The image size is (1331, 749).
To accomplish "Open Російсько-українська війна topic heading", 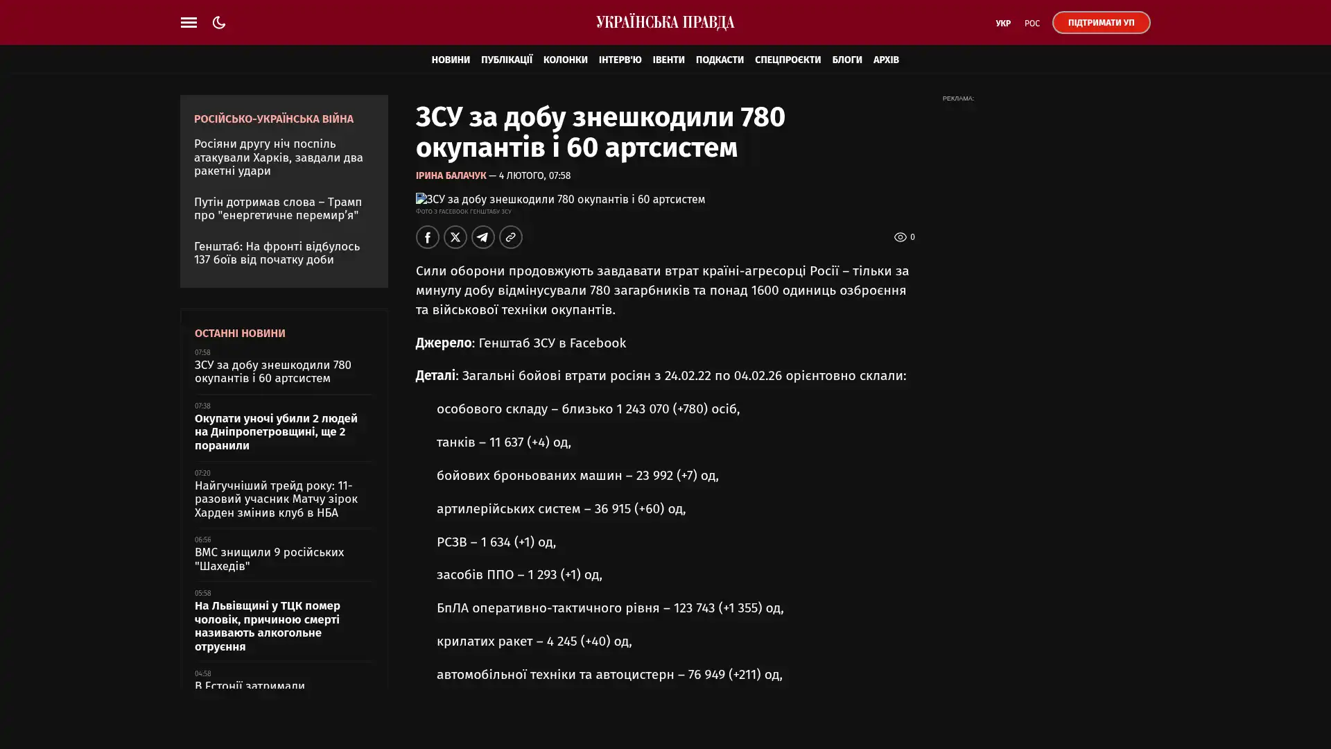I will click(273, 119).
